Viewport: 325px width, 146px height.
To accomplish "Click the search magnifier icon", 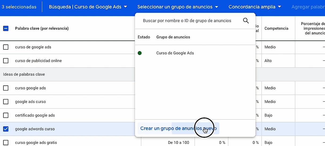I will tap(246, 21).
